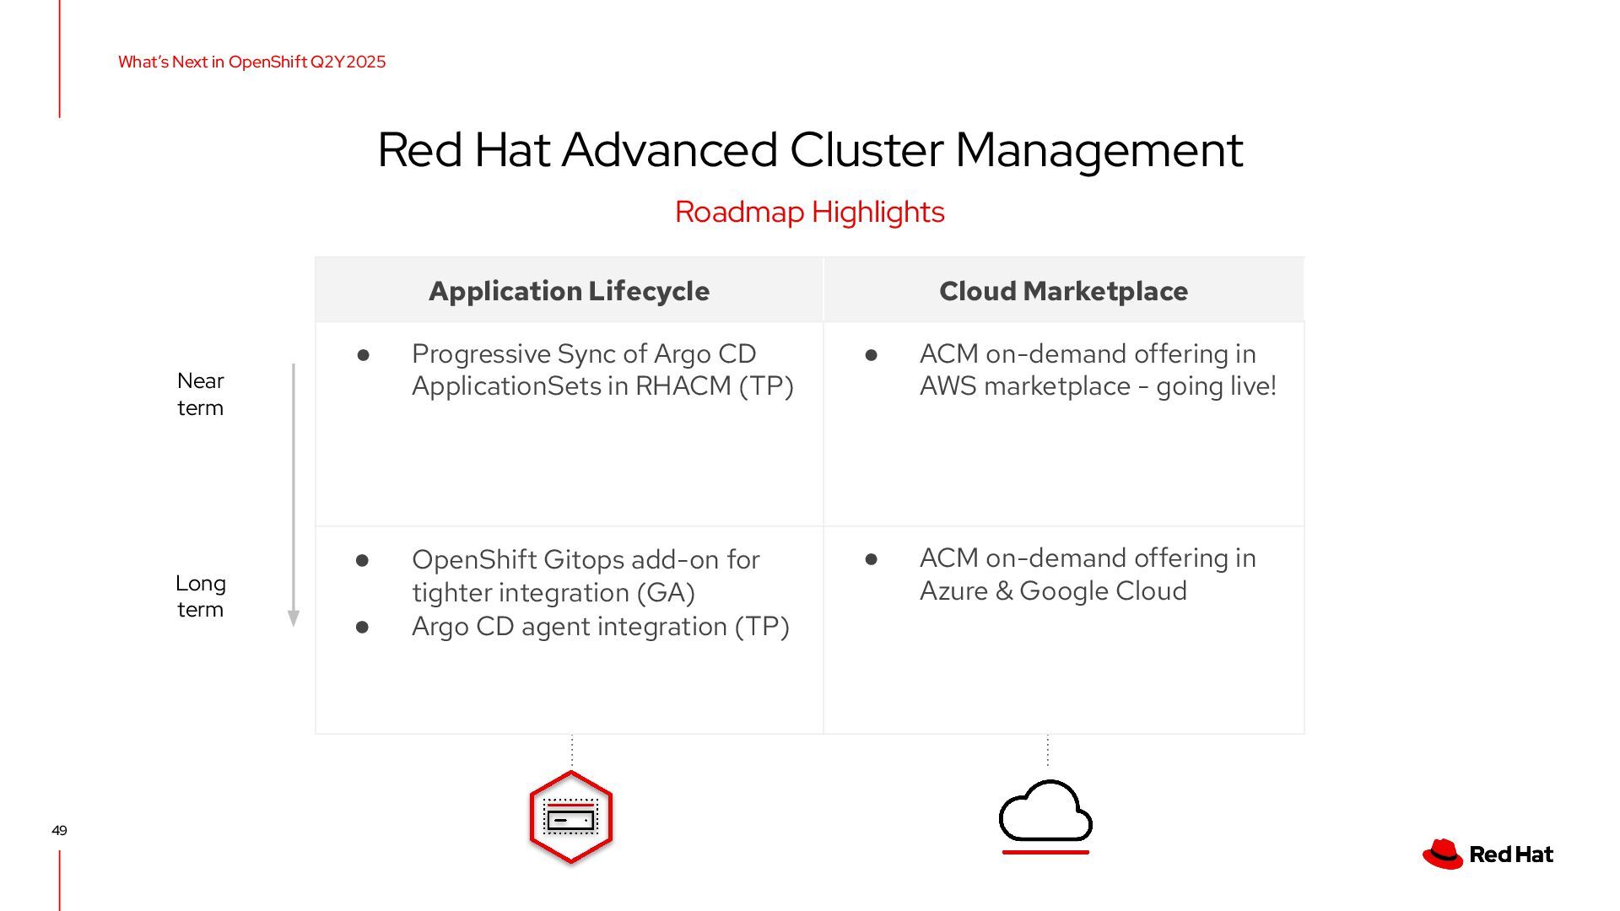
Task: Select the Application Lifecycle column header
Action: click(569, 291)
